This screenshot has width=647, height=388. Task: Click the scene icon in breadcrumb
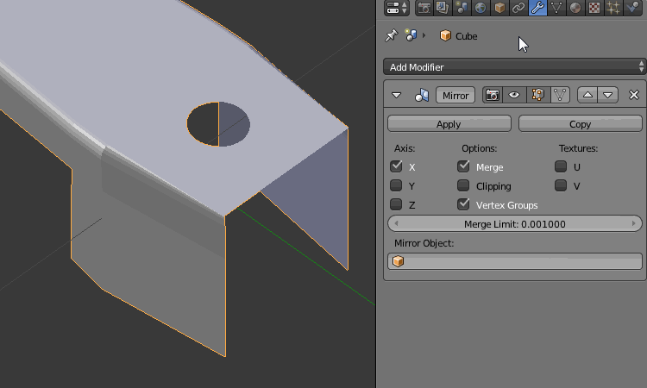coord(411,36)
